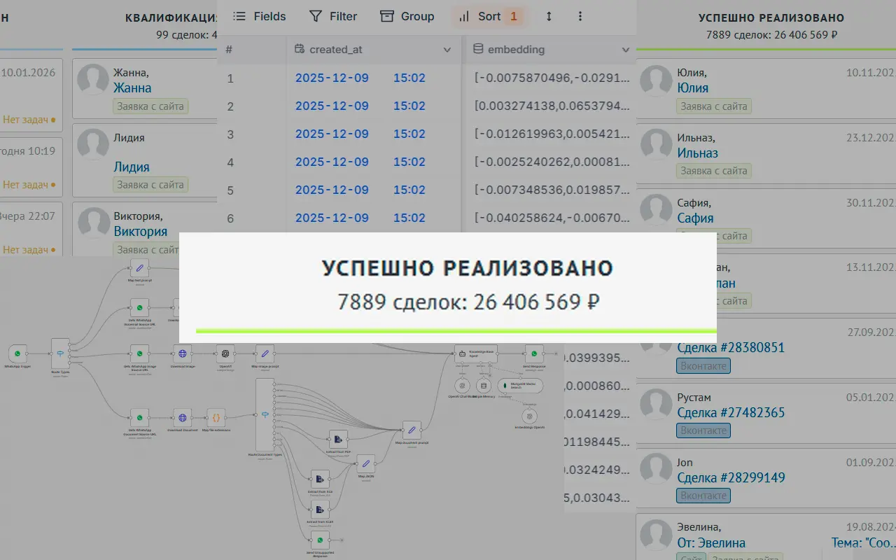Expand the created_at column dropdown
Viewport: 896px width, 560px height.
pos(448,50)
